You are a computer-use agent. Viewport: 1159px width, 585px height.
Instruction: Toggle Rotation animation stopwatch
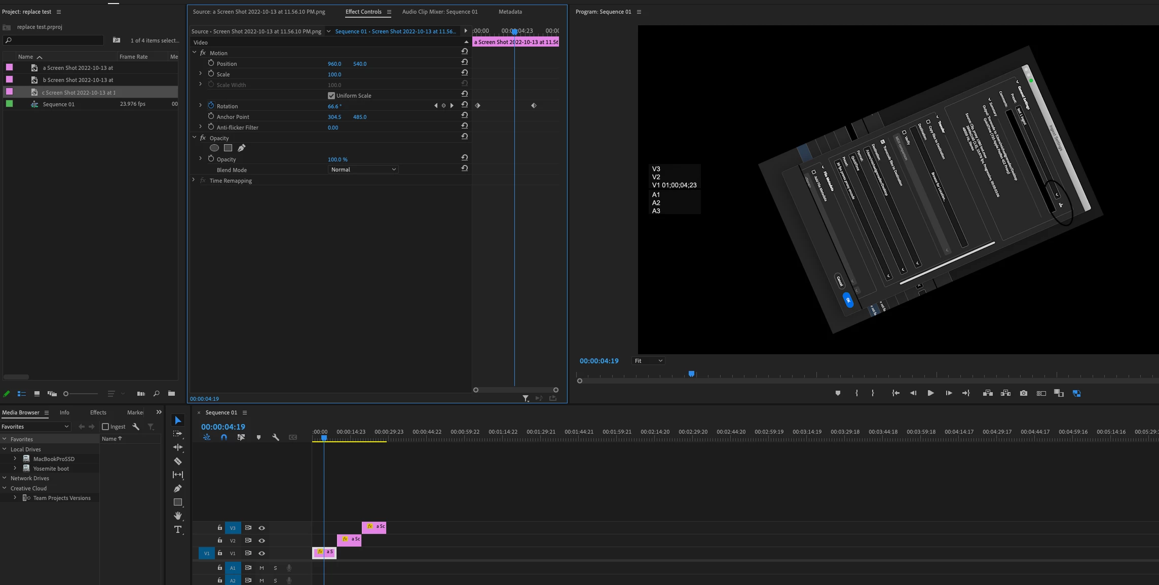[211, 106]
